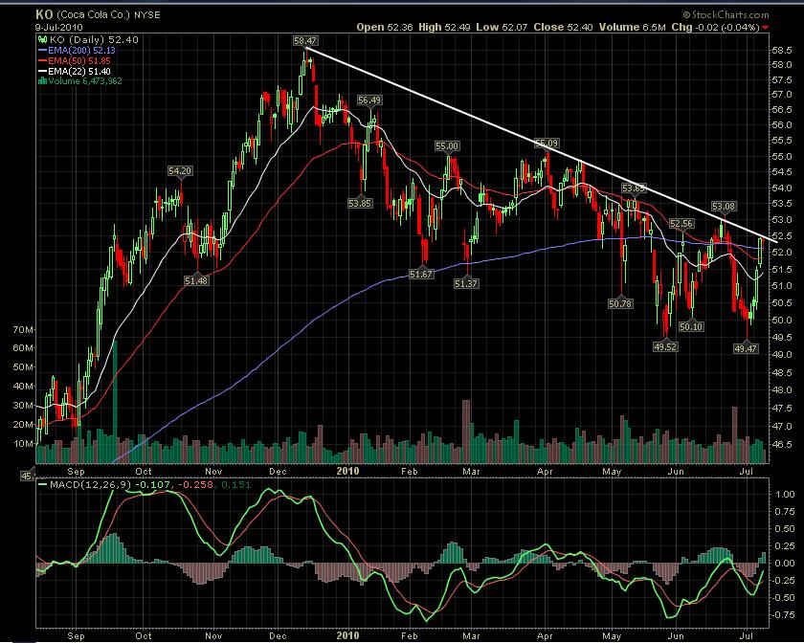
Task: Click 'Volume 6,473,962' legend entry
Action: click(85, 81)
